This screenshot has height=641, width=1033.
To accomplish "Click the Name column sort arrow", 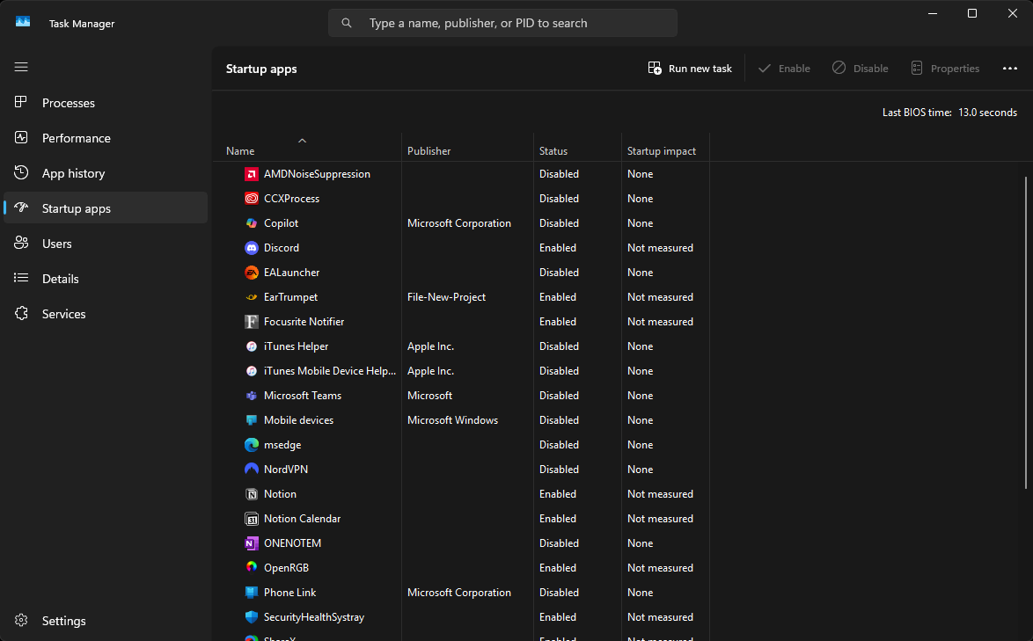I will coord(303,140).
